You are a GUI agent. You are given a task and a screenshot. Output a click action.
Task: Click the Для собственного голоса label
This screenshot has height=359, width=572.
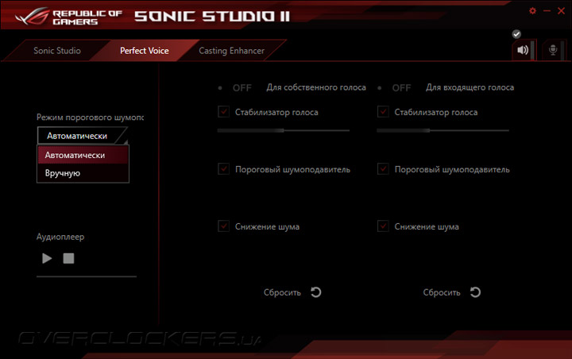click(316, 87)
